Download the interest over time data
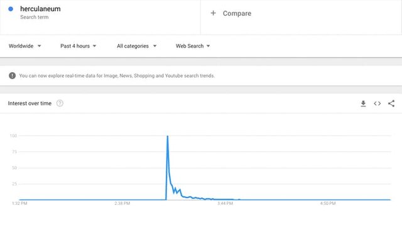The image size is (402, 230). pyautogui.click(x=363, y=103)
